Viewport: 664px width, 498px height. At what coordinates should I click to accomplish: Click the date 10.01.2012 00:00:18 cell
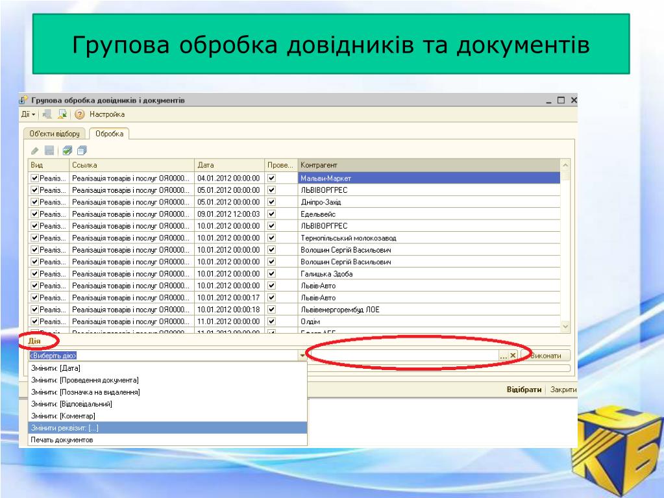[x=230, y=310]
